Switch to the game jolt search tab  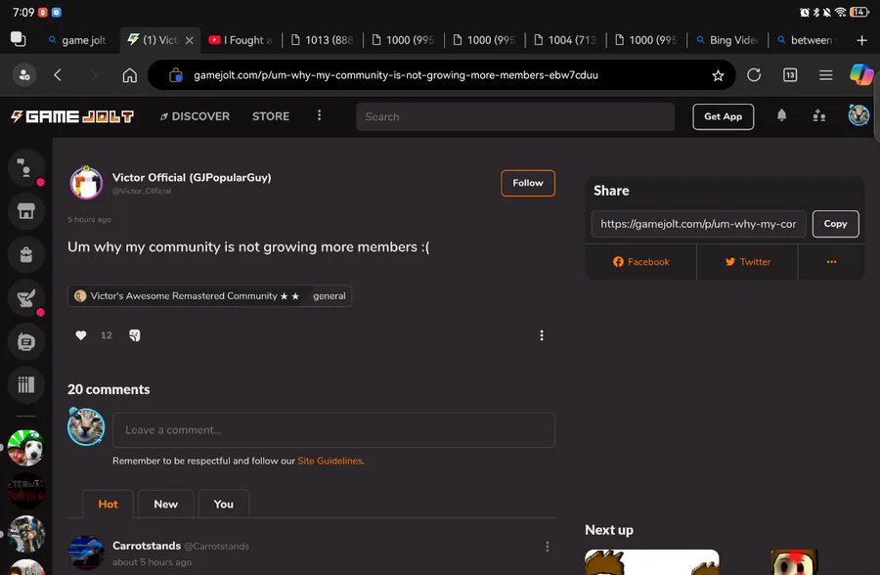77,40
